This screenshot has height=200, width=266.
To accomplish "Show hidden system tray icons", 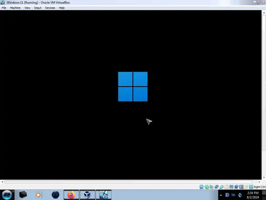I will (x=221, y=195).
